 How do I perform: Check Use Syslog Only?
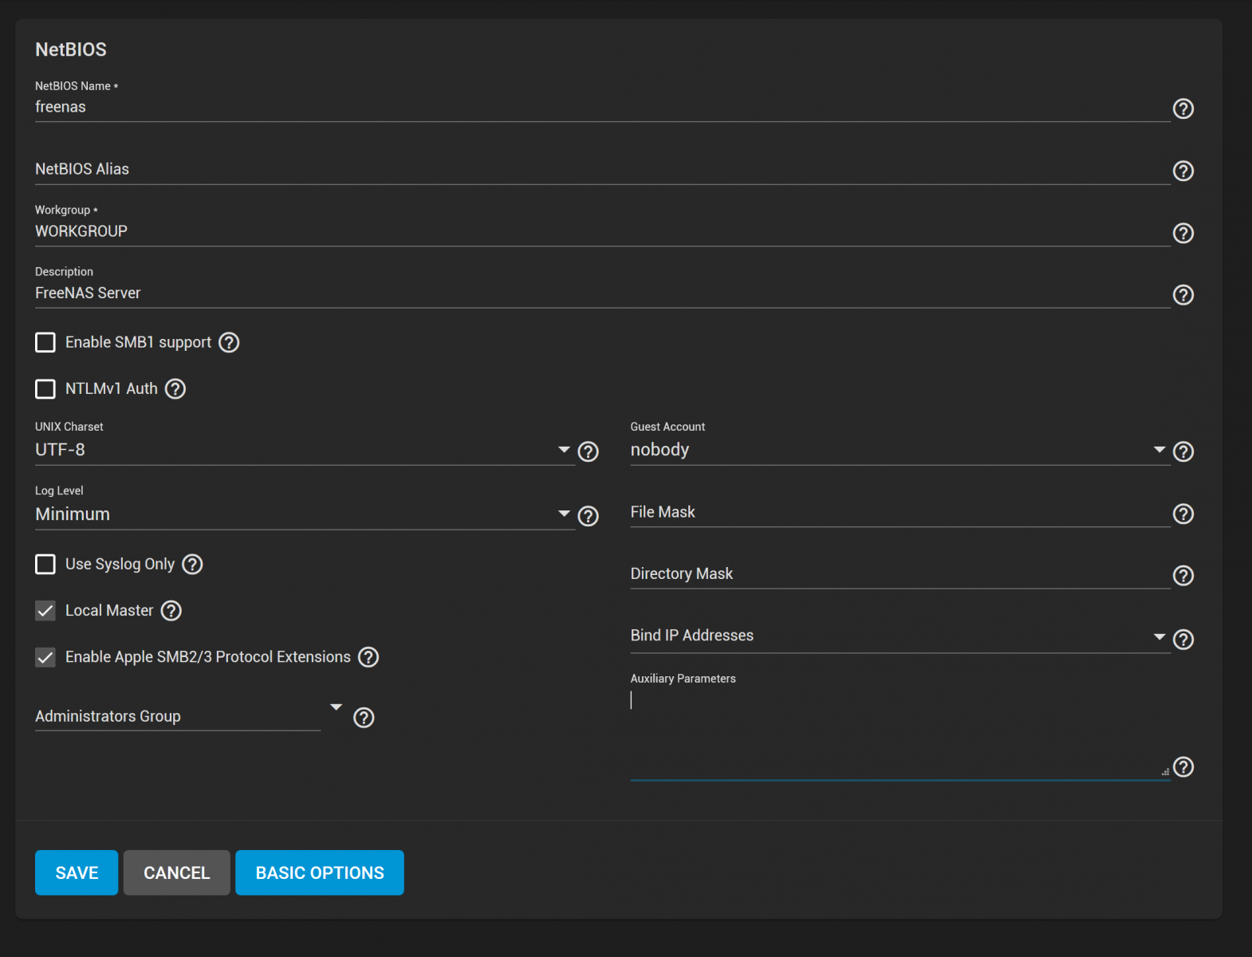tap(45, 564)
